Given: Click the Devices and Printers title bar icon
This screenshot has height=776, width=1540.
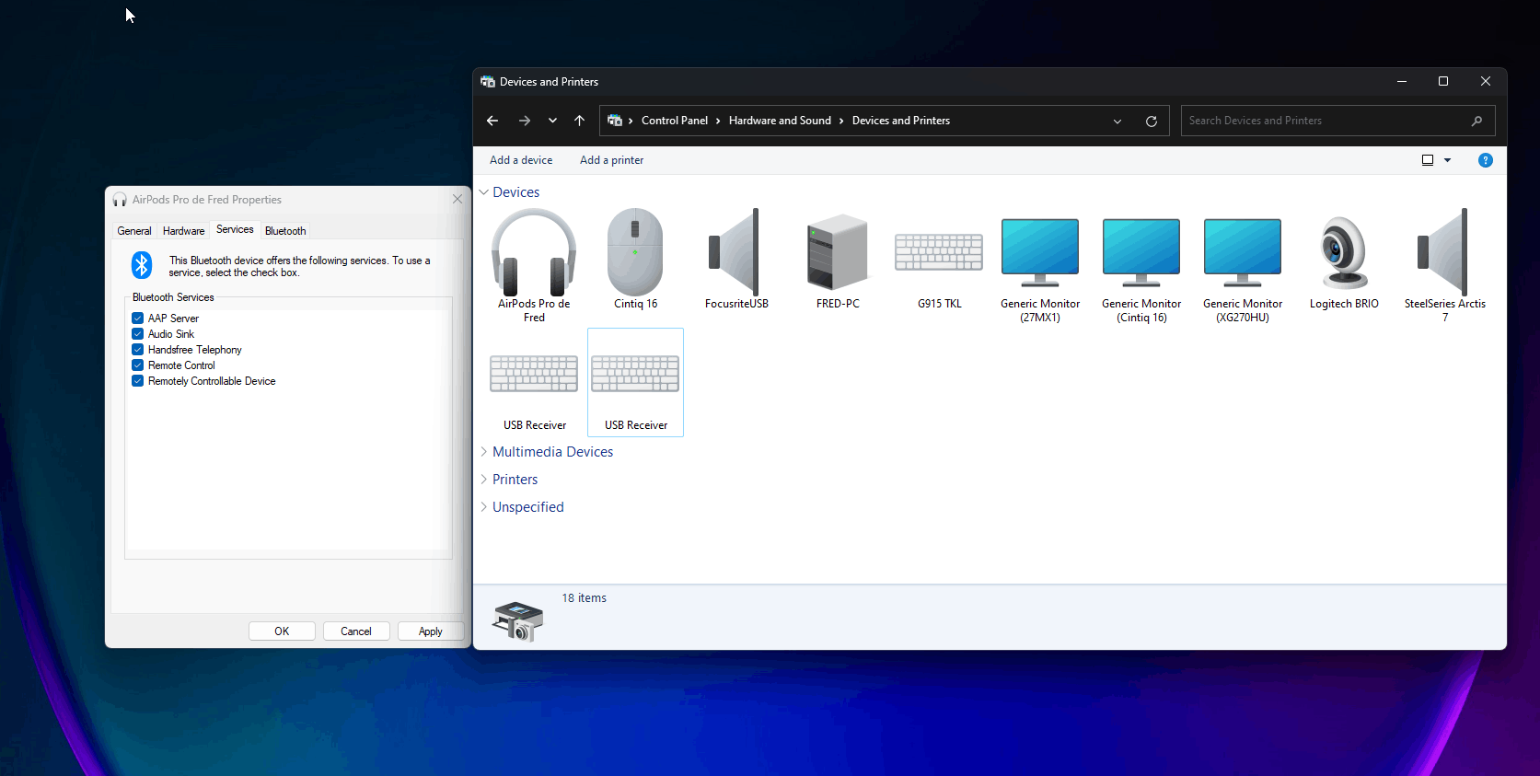Looking at the screenshot, I should (x=488, y=82).
